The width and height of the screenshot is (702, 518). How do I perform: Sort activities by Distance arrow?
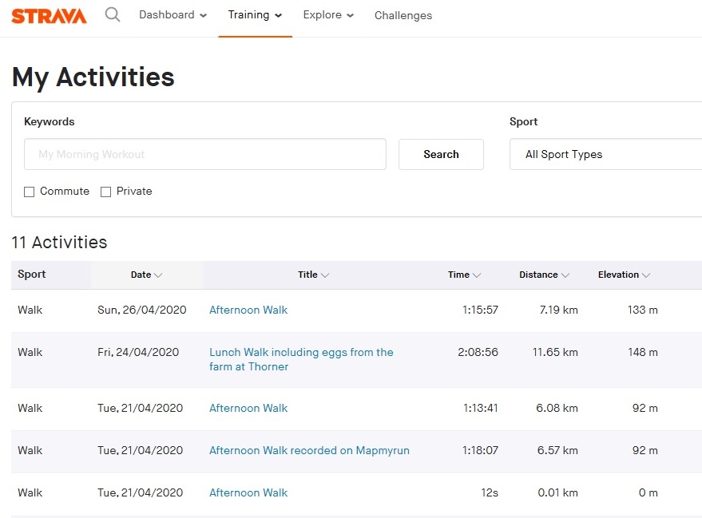tap(565, 275)
